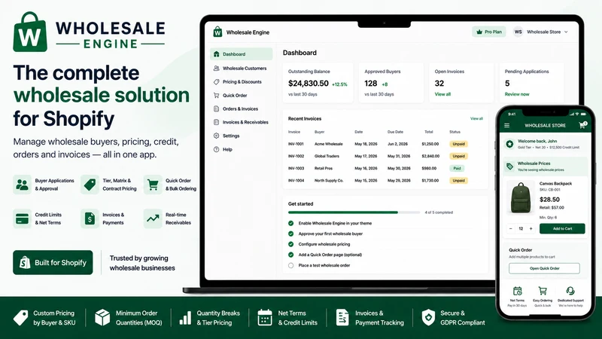Open the phone hamburger menu icon
Screen dimensions: 602x339
(x=506, y=125)
